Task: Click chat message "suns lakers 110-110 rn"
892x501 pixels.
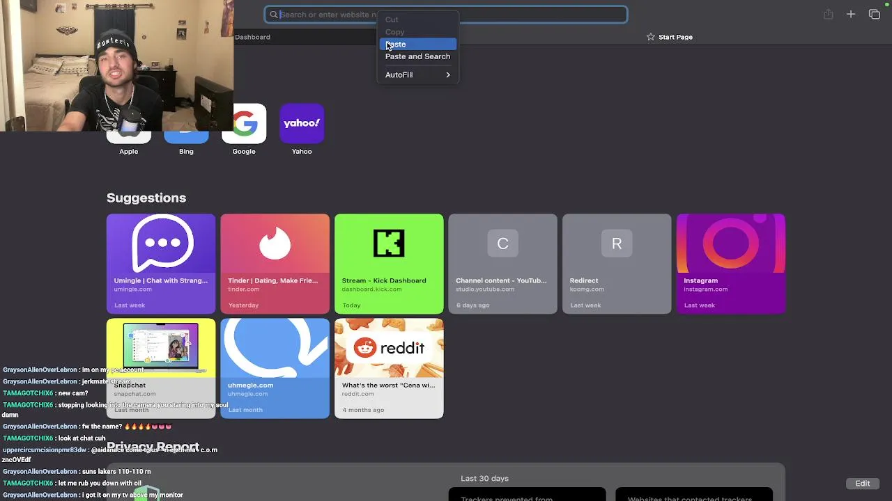Action: [116, 472]
